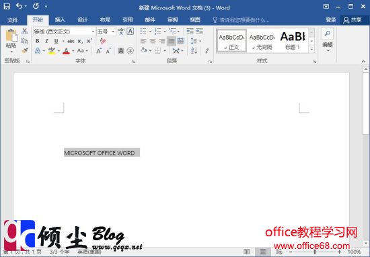Increase the font size
Viewport: 370px width, 257px height.
pyautogui.click(x=99, y=51)
